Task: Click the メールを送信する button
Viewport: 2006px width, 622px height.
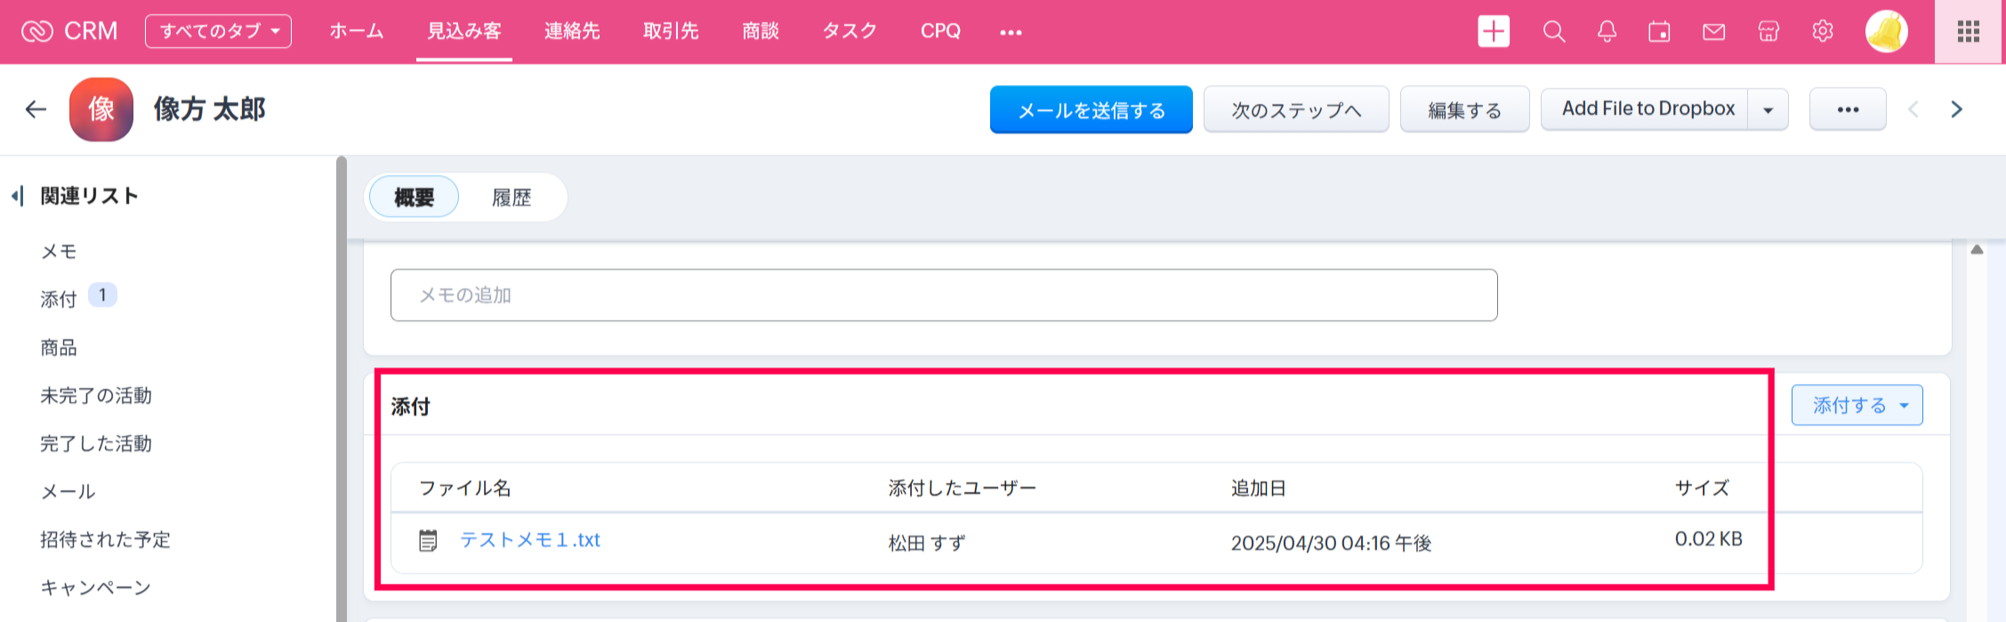Action: tap(1091, 110)
